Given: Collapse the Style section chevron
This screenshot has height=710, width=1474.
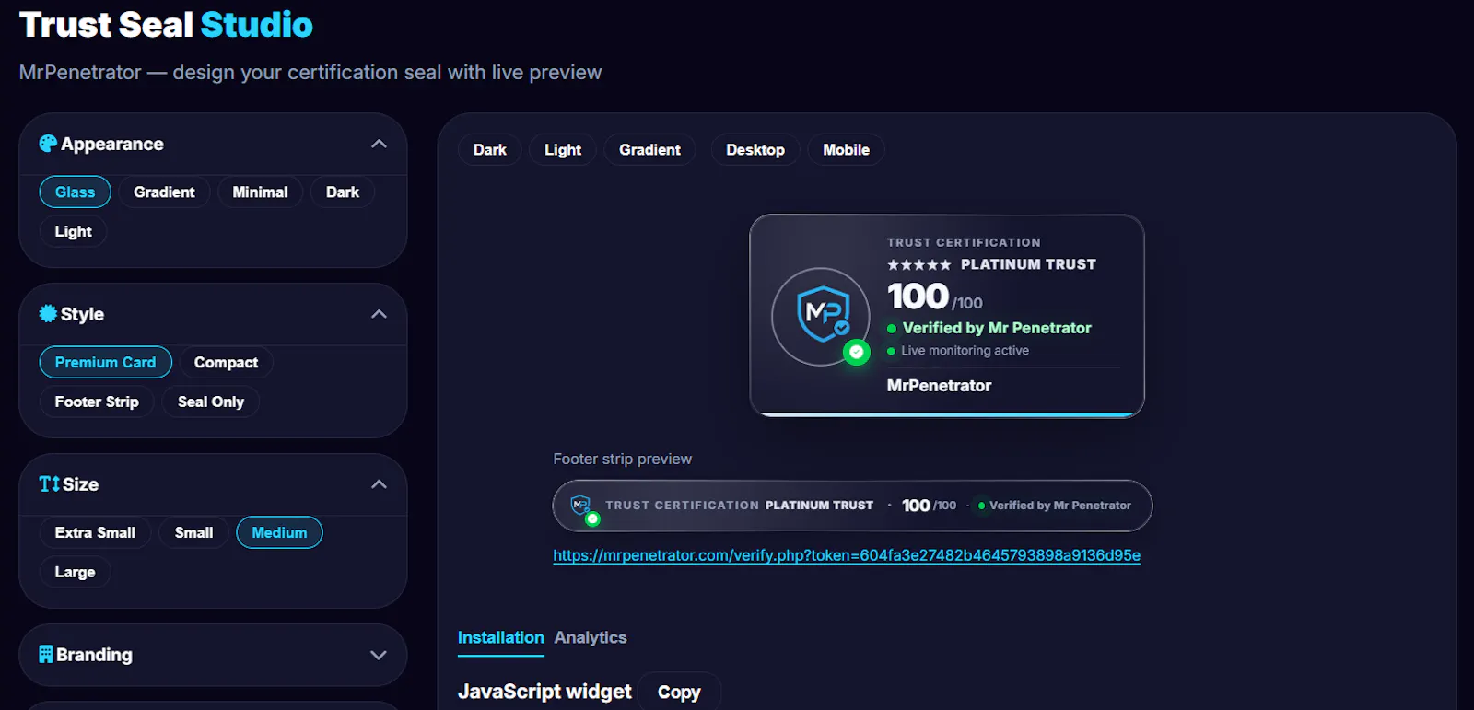Looking at the screenshot, I should pos(379,314).
